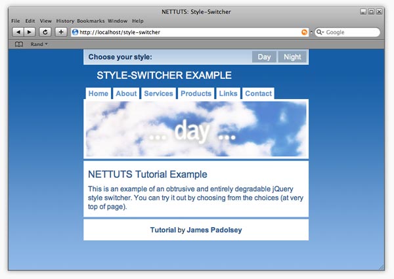Open the History menu
This screenshot has height=279, width=394.
[65, 21]
